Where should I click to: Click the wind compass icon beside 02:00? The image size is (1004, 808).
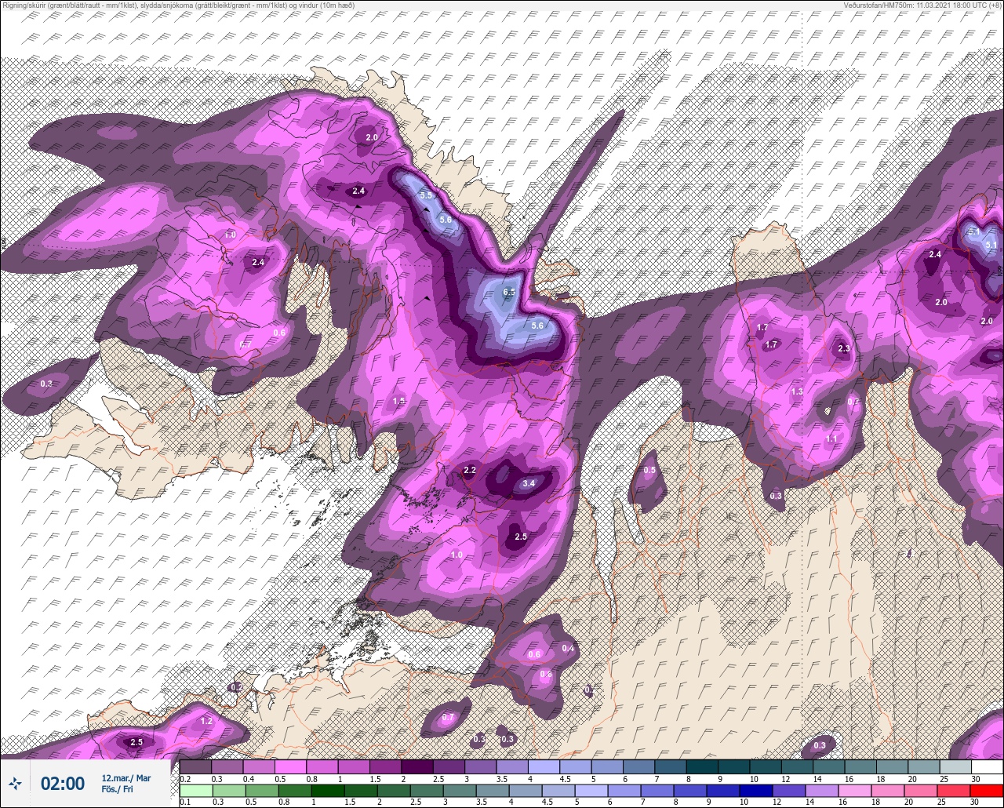pos(15,783)
